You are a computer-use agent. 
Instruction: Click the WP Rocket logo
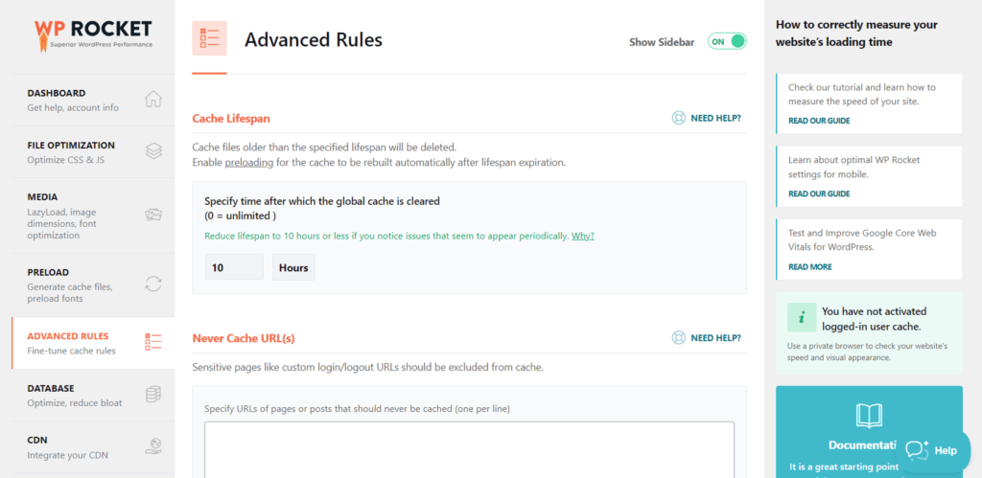click(93, 35)
